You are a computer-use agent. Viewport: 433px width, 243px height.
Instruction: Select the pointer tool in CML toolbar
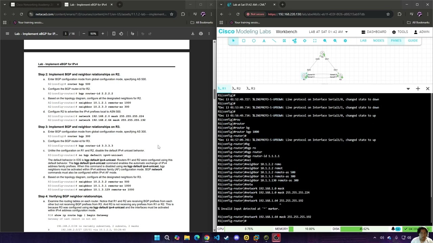233,41
